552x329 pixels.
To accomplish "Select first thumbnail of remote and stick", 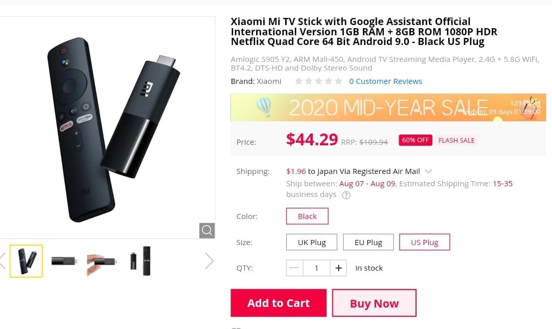I will 26,260.
